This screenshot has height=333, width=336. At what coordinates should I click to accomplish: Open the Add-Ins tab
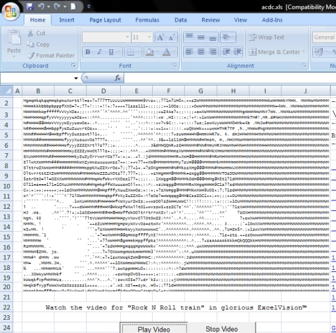click(272, 20)
